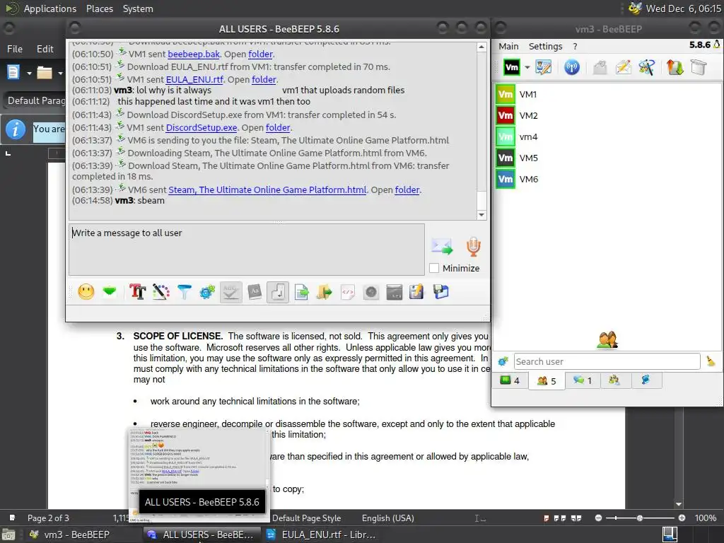The width and height of the screenshot is (724, 543).
Task: Open the emoticon picker in chat toolbar
Action: (x=86, y=292)
